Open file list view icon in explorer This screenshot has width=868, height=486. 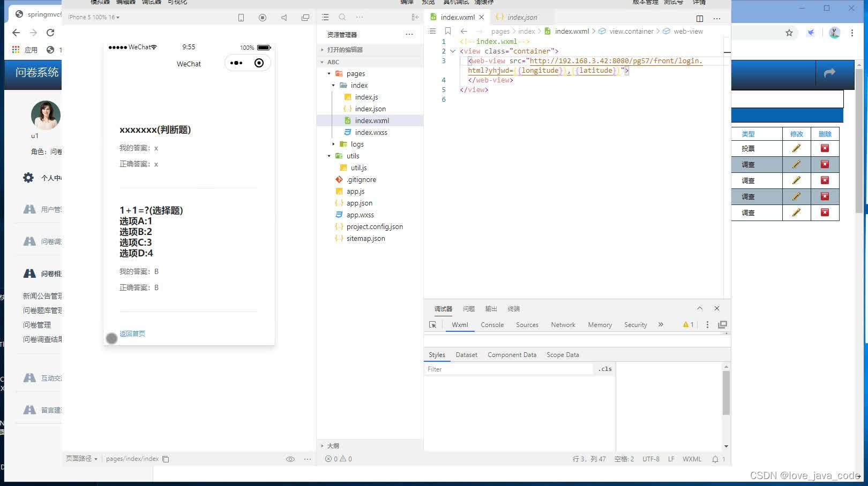[x=325, y=17]
